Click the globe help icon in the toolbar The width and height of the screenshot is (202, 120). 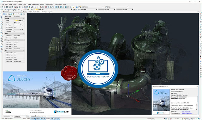(77, 7)
